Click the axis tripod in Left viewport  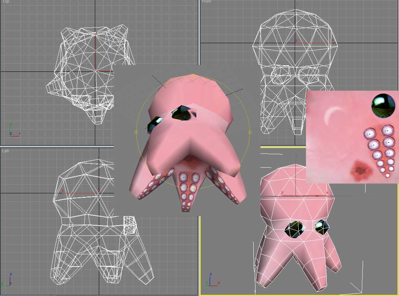coord(7,280)
